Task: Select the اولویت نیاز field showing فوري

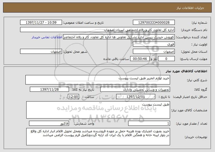Action: pos(154,44)
